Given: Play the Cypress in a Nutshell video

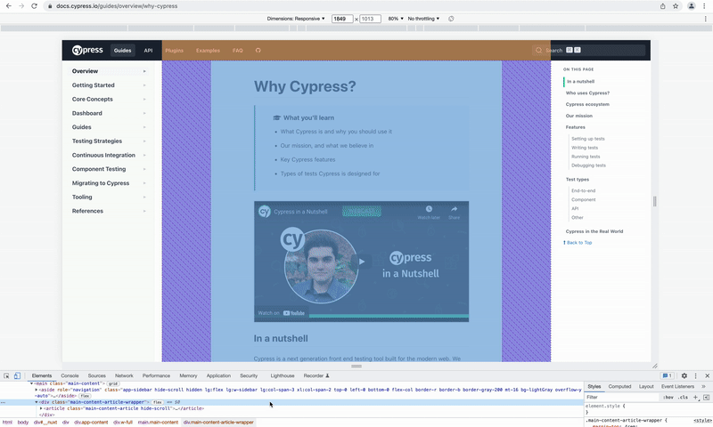Looking at the screenshot, I should tap(362, 262).
